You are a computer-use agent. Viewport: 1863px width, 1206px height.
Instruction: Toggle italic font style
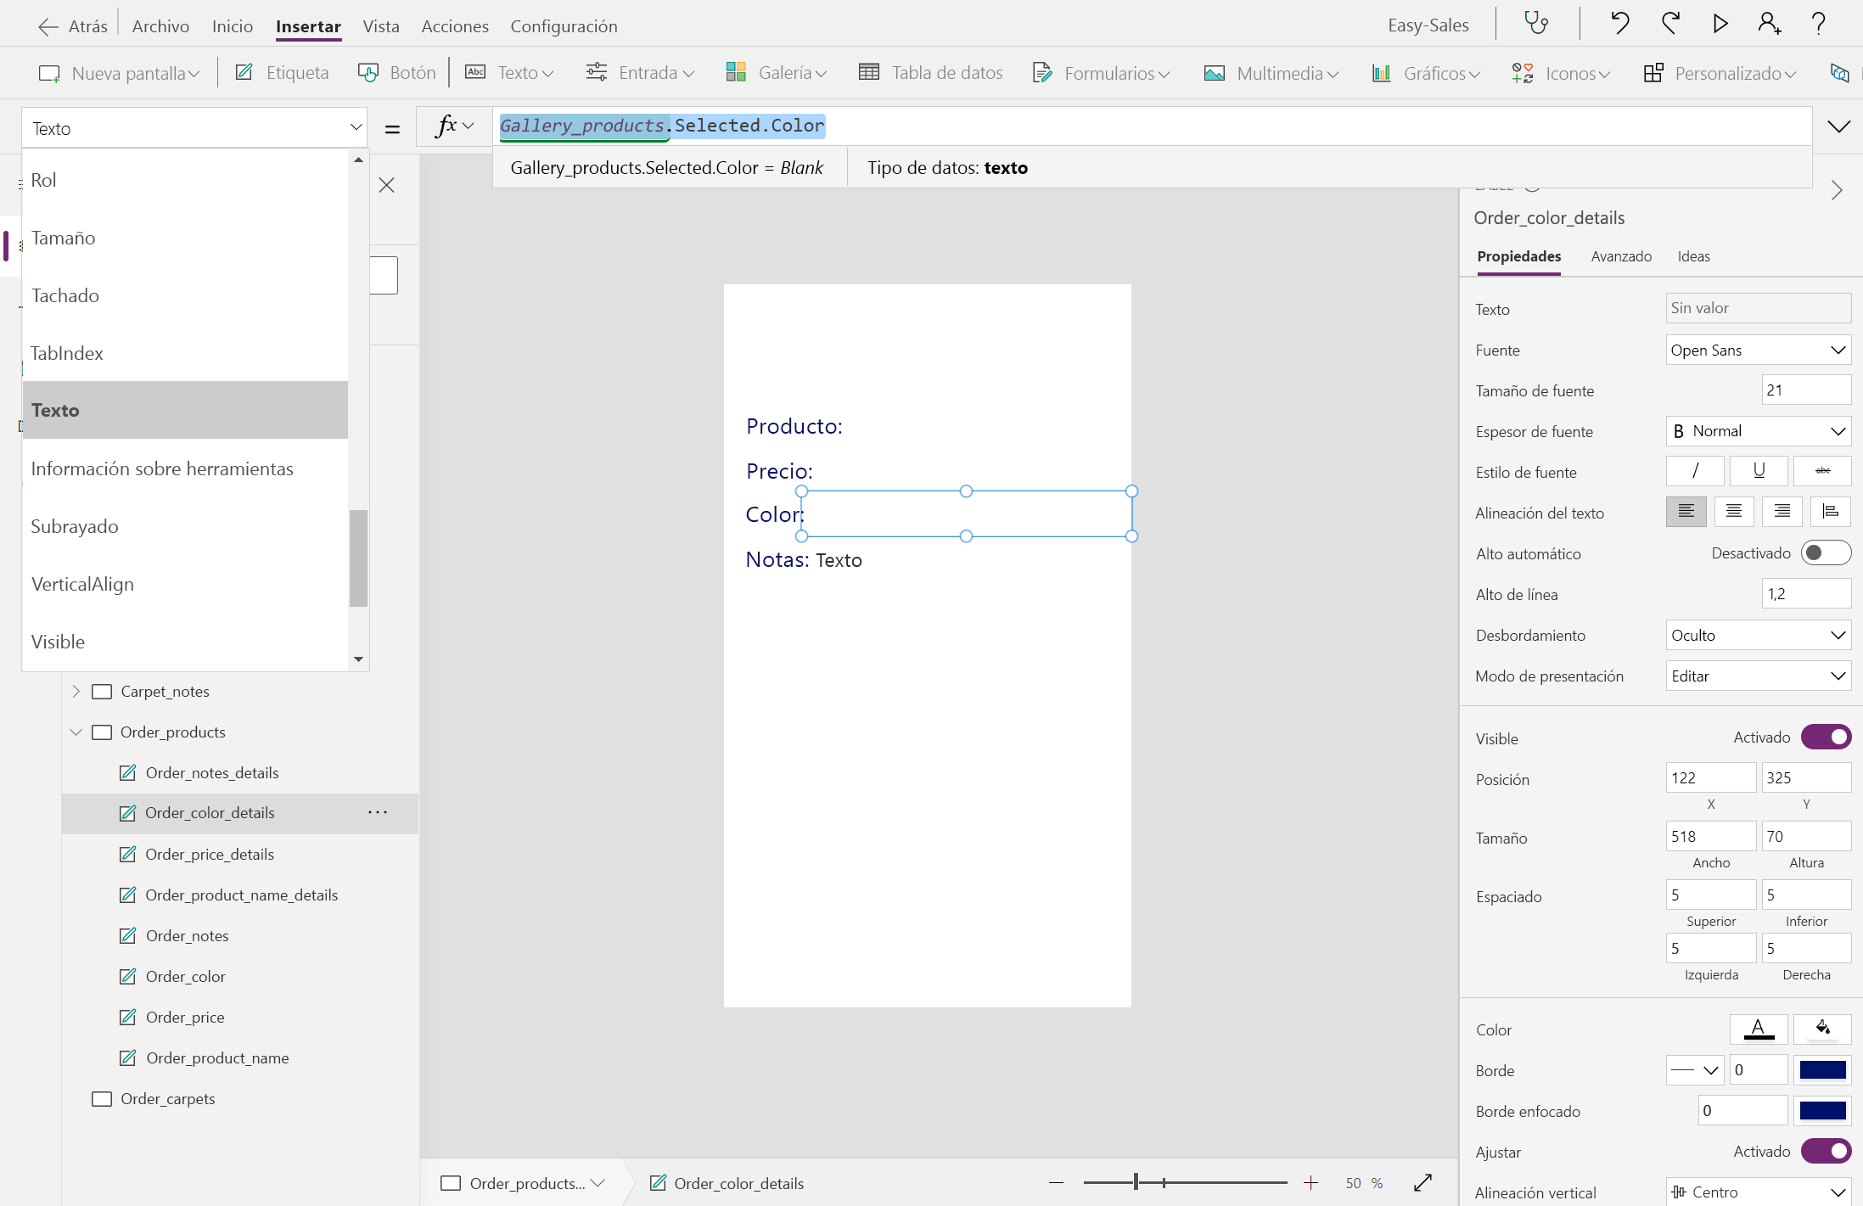point(1695,471)
